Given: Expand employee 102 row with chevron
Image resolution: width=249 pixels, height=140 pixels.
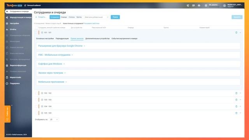Looking at the screenshot, I should 240,93.
